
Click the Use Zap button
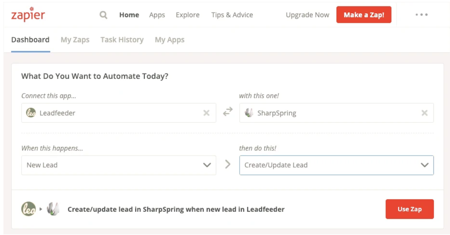(409, 209)
